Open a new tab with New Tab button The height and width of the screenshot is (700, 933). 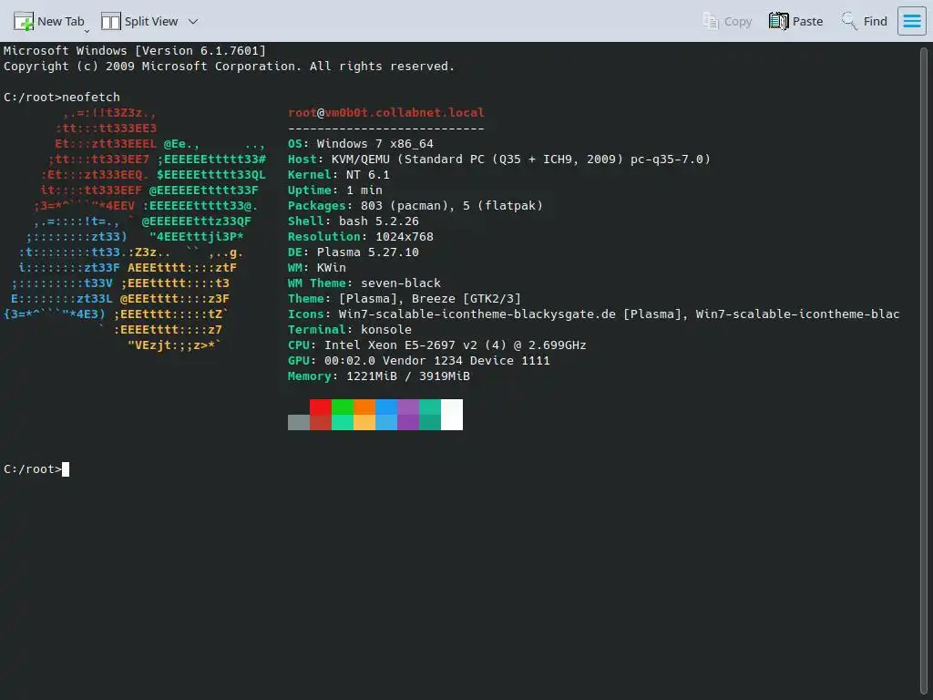pyautogui.click(x=50, y=22)
